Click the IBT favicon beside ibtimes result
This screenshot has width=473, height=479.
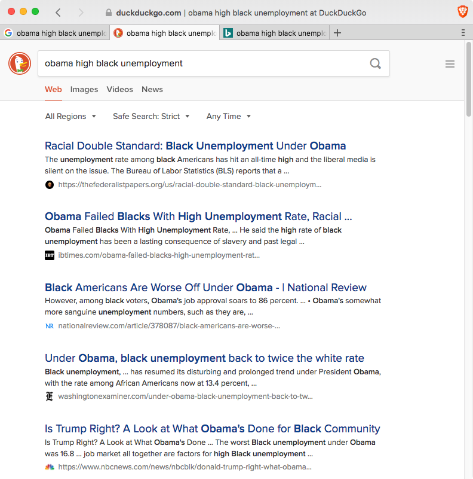click(50, 255)
